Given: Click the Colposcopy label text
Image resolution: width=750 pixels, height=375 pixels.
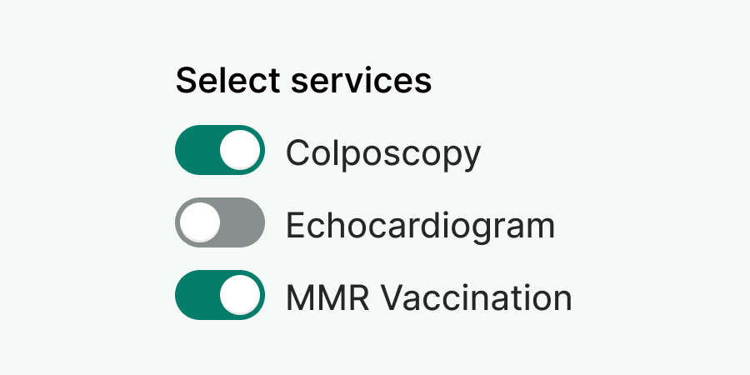Looking at the screenshot, I should tap(383, 152).
